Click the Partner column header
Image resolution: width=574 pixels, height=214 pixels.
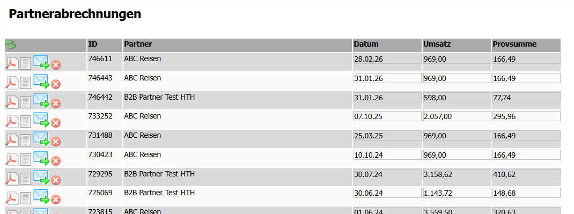237,45
